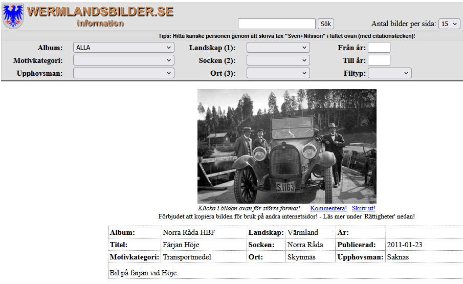Screen dimensions: 463x284
Task: Click the Transportmedel category value
Action: point(187,257)
